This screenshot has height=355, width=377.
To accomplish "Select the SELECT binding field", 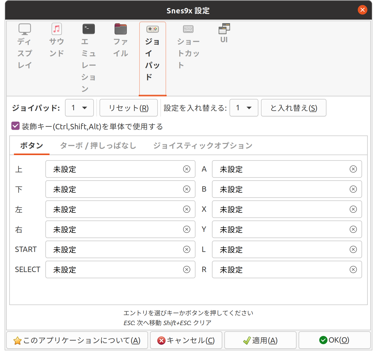I will coord(120,269).
